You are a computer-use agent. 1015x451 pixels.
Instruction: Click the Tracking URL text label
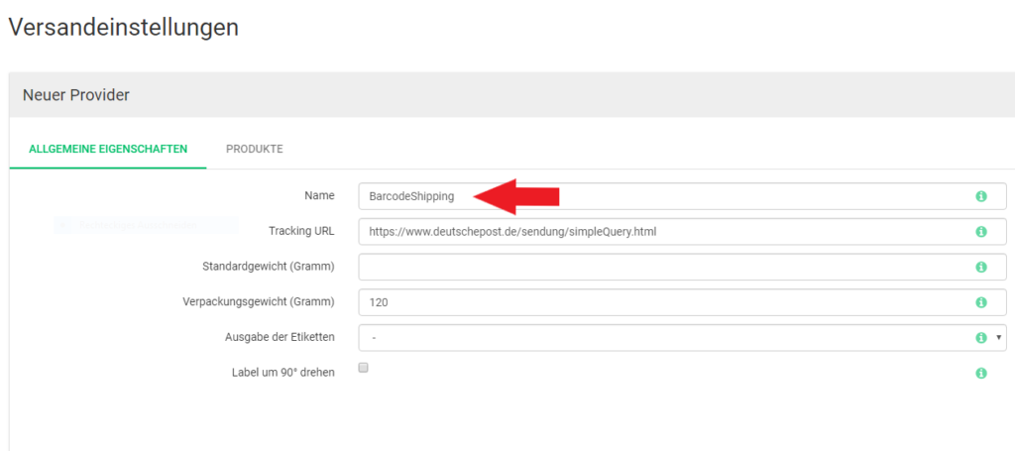(x=301, y=230)
